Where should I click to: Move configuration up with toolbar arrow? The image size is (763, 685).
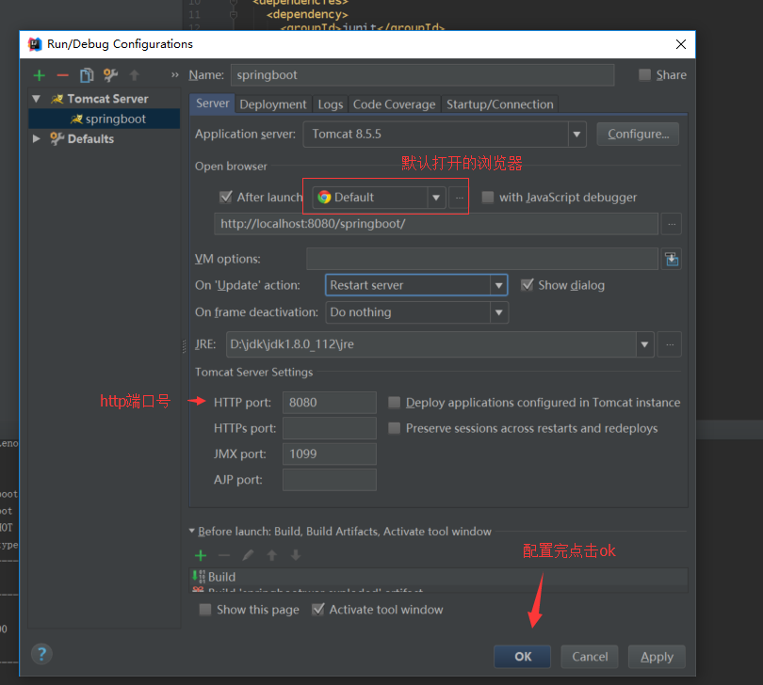click(x=135, y=75)
